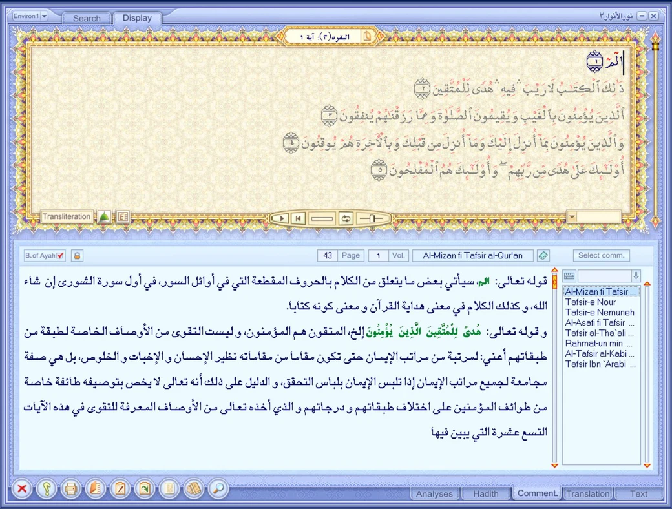Image resolution: width=672 pixels, height=509 pixels.
Task: Toggle the repeat loop button
Action: coord(346,218)
